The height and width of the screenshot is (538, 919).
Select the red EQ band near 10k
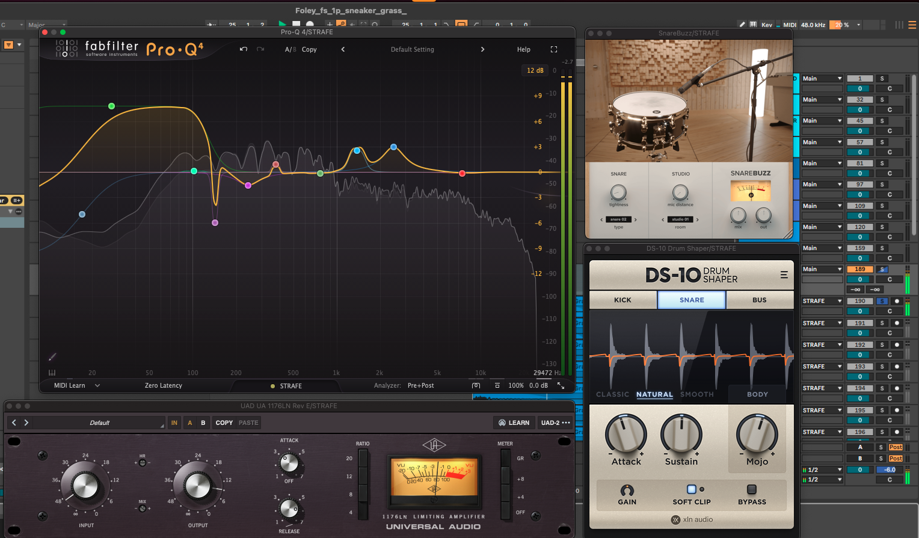pyautogui.click(x=462, y=173)
